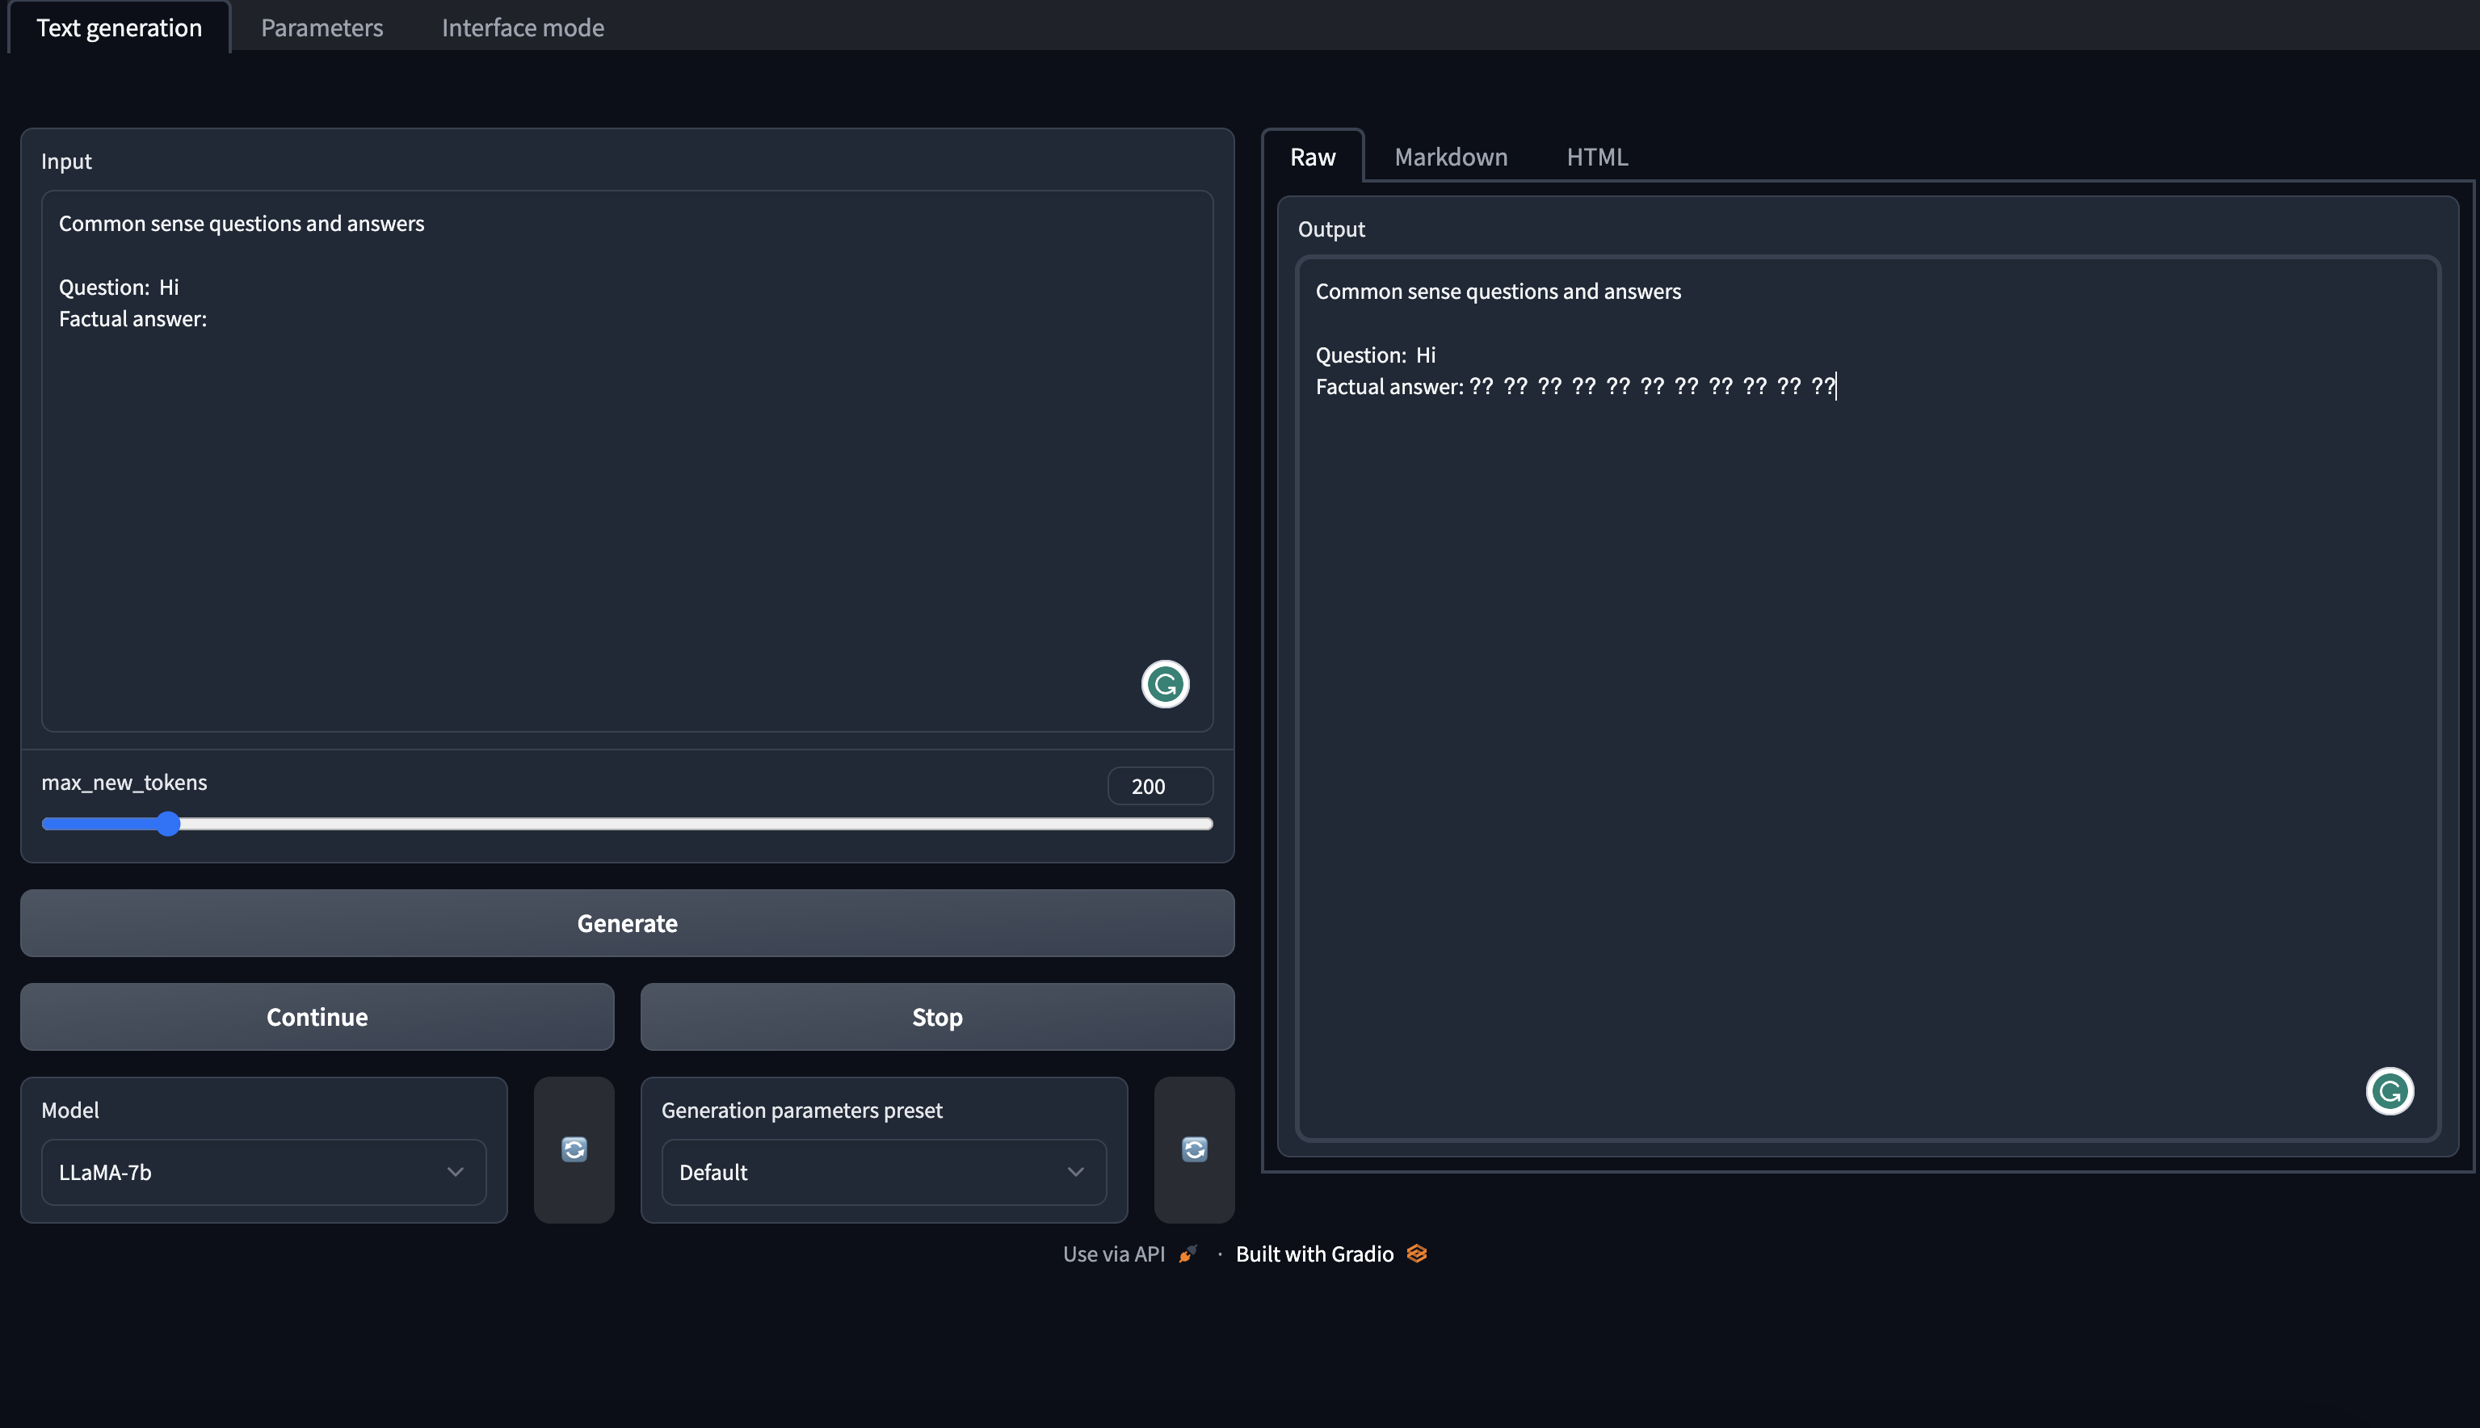Select the Raw output tab
Screen dimensions: 2480x1428
coord(1312,157)
